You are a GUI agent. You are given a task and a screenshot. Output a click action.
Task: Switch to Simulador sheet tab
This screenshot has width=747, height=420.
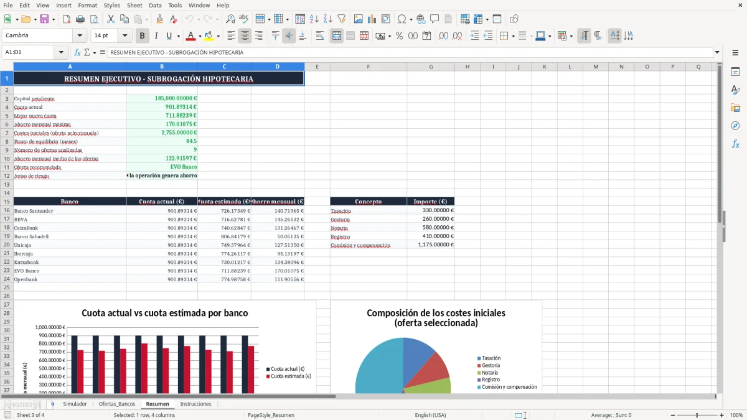tap(75, 404)
